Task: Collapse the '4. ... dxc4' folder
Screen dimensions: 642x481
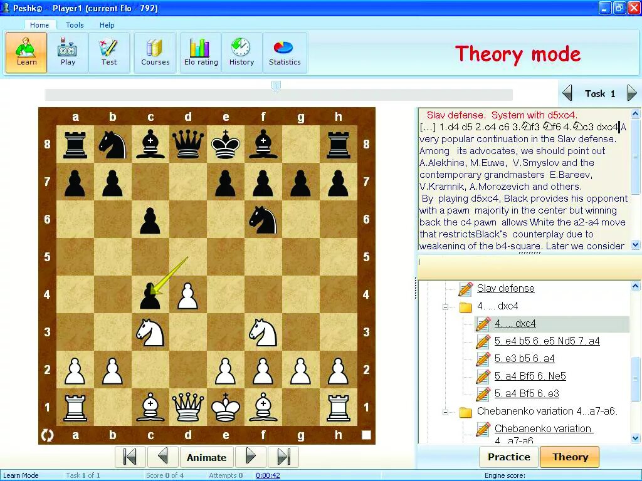Action: pos(446,307)
